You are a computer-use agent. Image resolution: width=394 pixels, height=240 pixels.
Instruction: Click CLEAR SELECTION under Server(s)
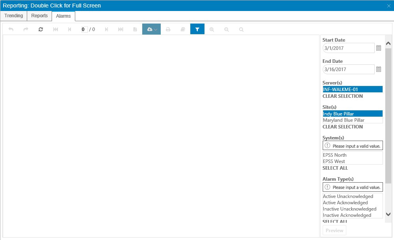click(x=342, y=96)
